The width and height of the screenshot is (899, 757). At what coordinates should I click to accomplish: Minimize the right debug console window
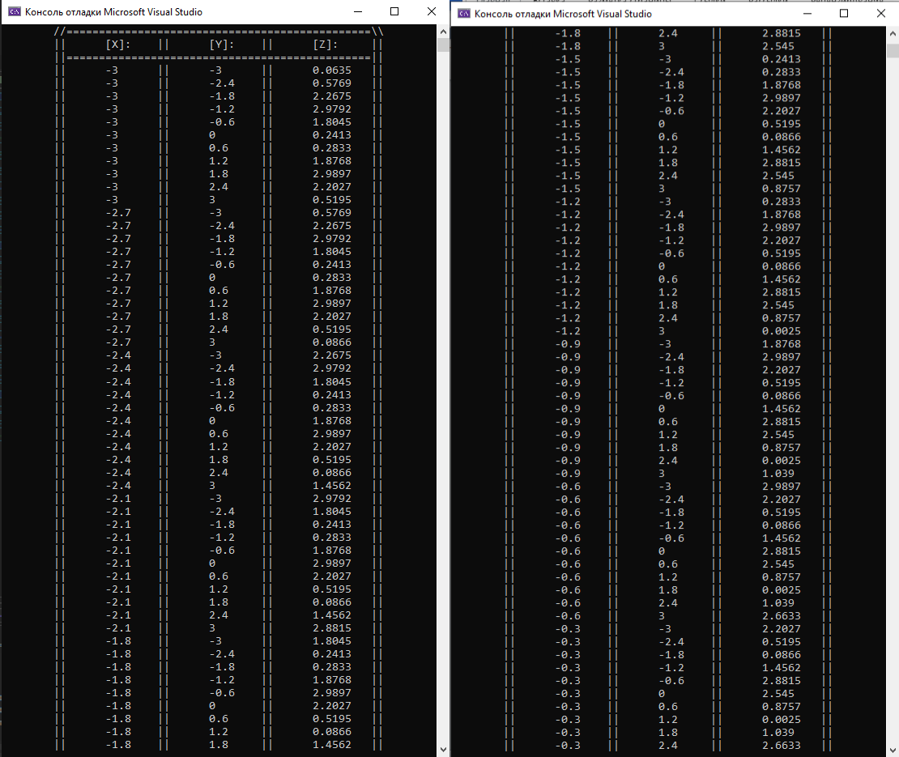click(807, 13)
